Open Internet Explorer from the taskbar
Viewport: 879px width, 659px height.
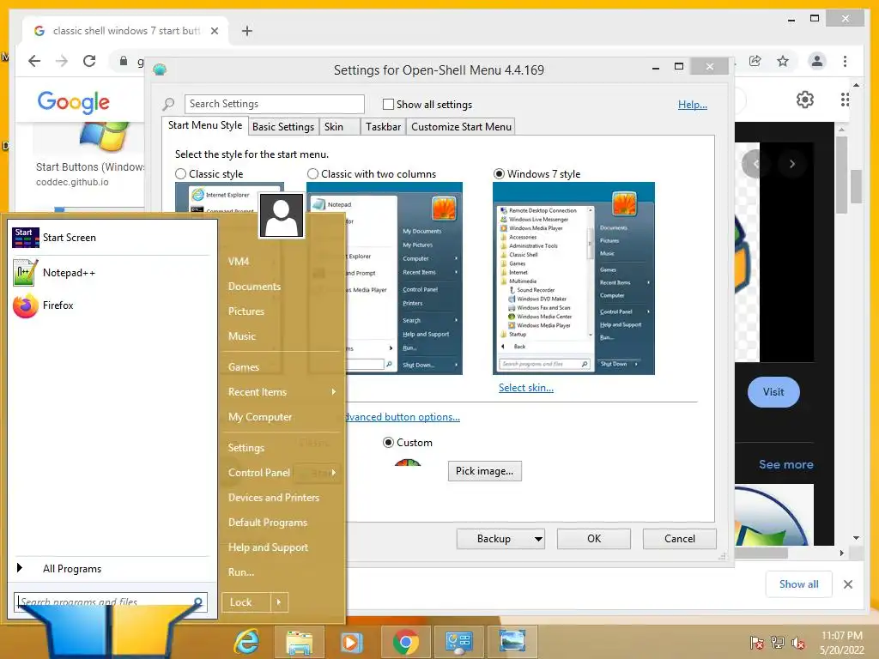[246, 642]
